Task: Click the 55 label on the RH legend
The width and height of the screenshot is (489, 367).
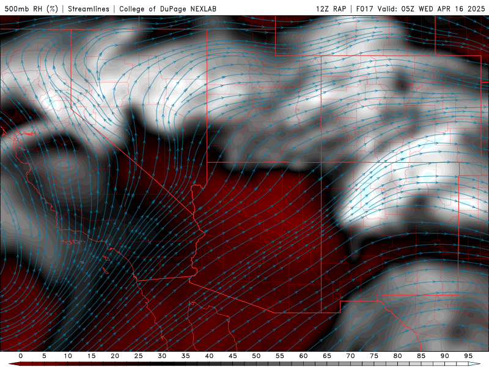Action: tap(280, 356)
